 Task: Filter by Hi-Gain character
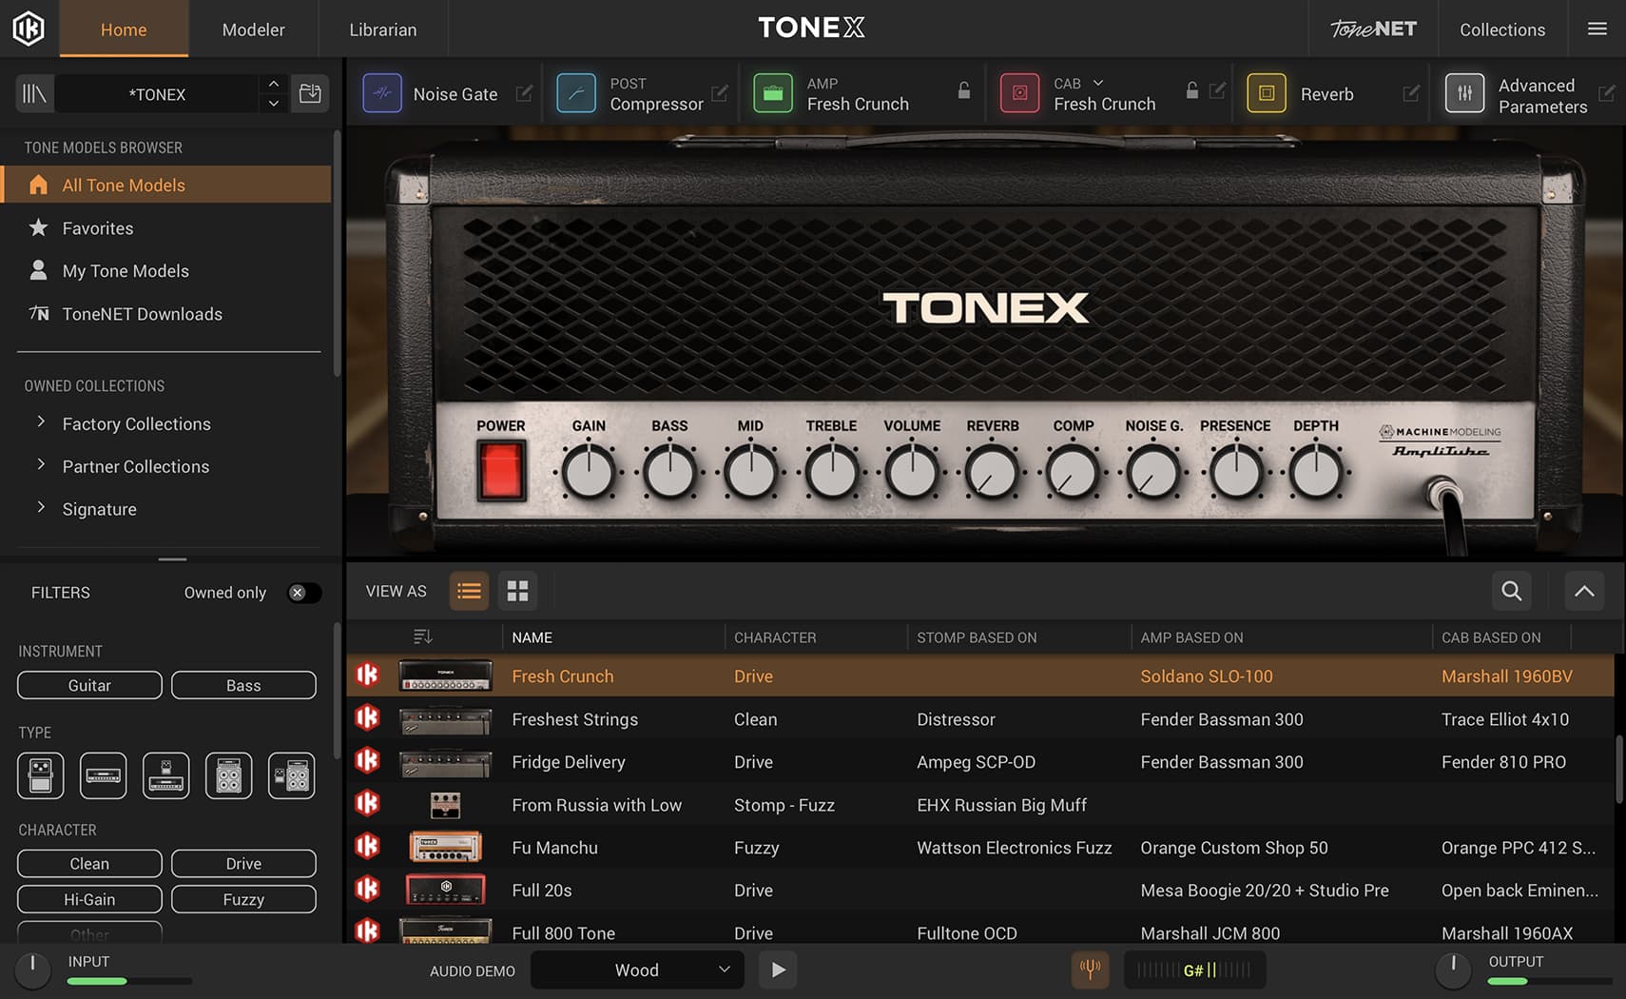89,899
